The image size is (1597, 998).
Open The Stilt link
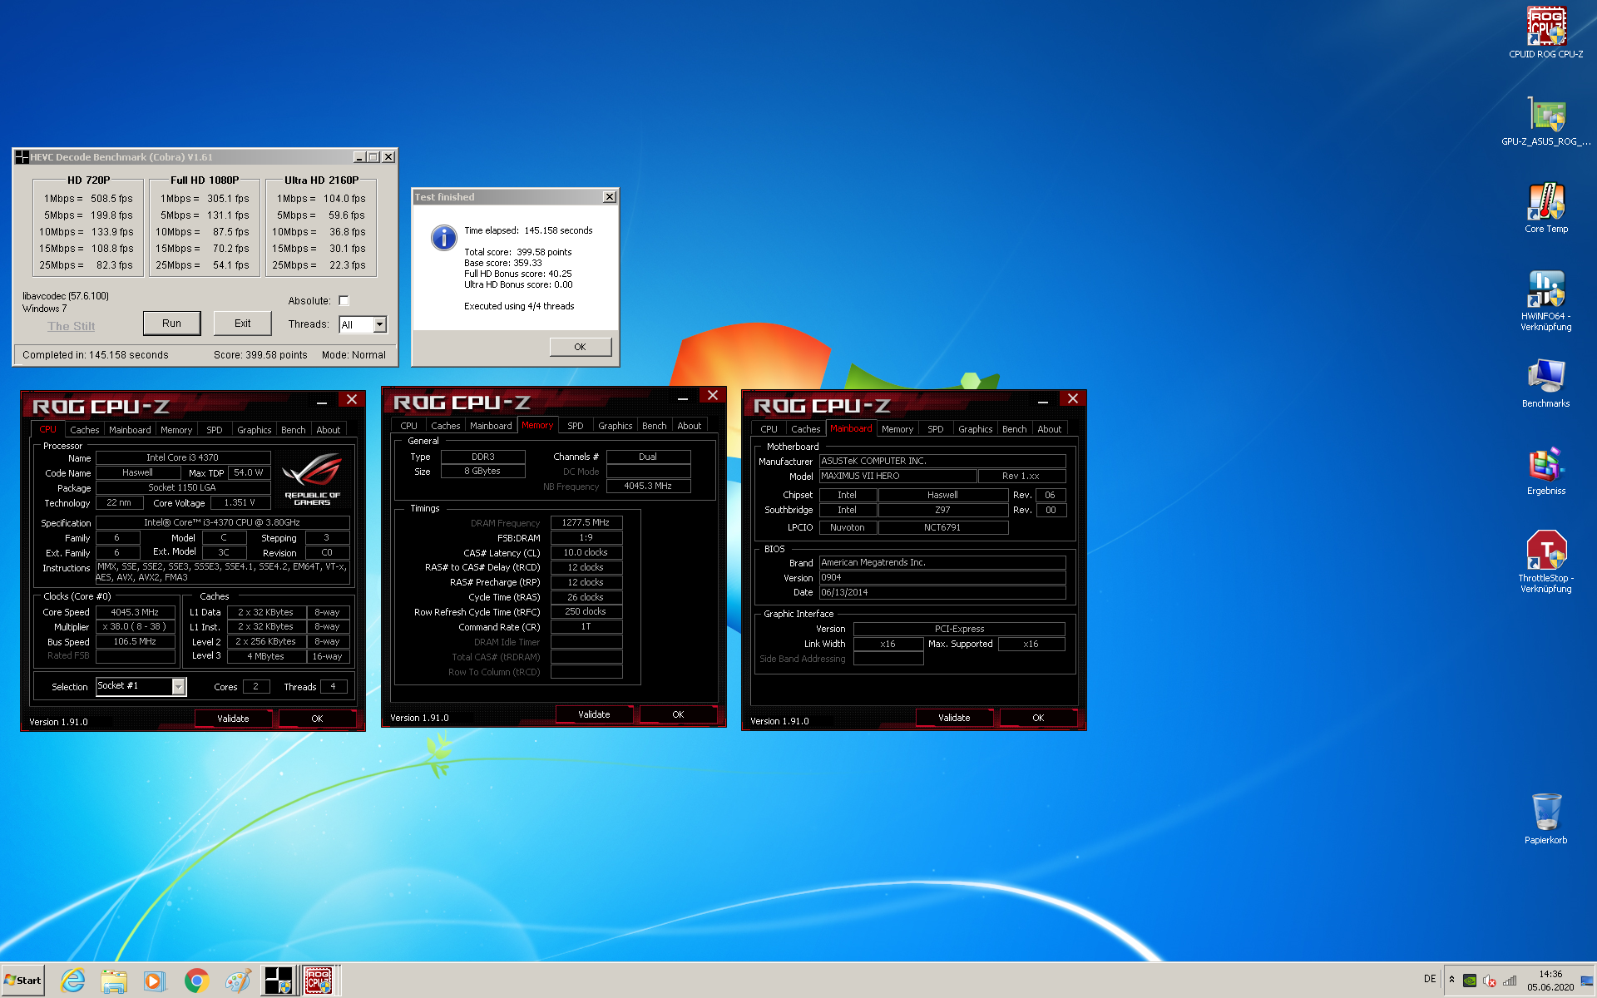71,326
